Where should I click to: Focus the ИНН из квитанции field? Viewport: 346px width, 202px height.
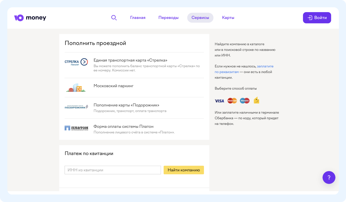[x=113, y=170]
